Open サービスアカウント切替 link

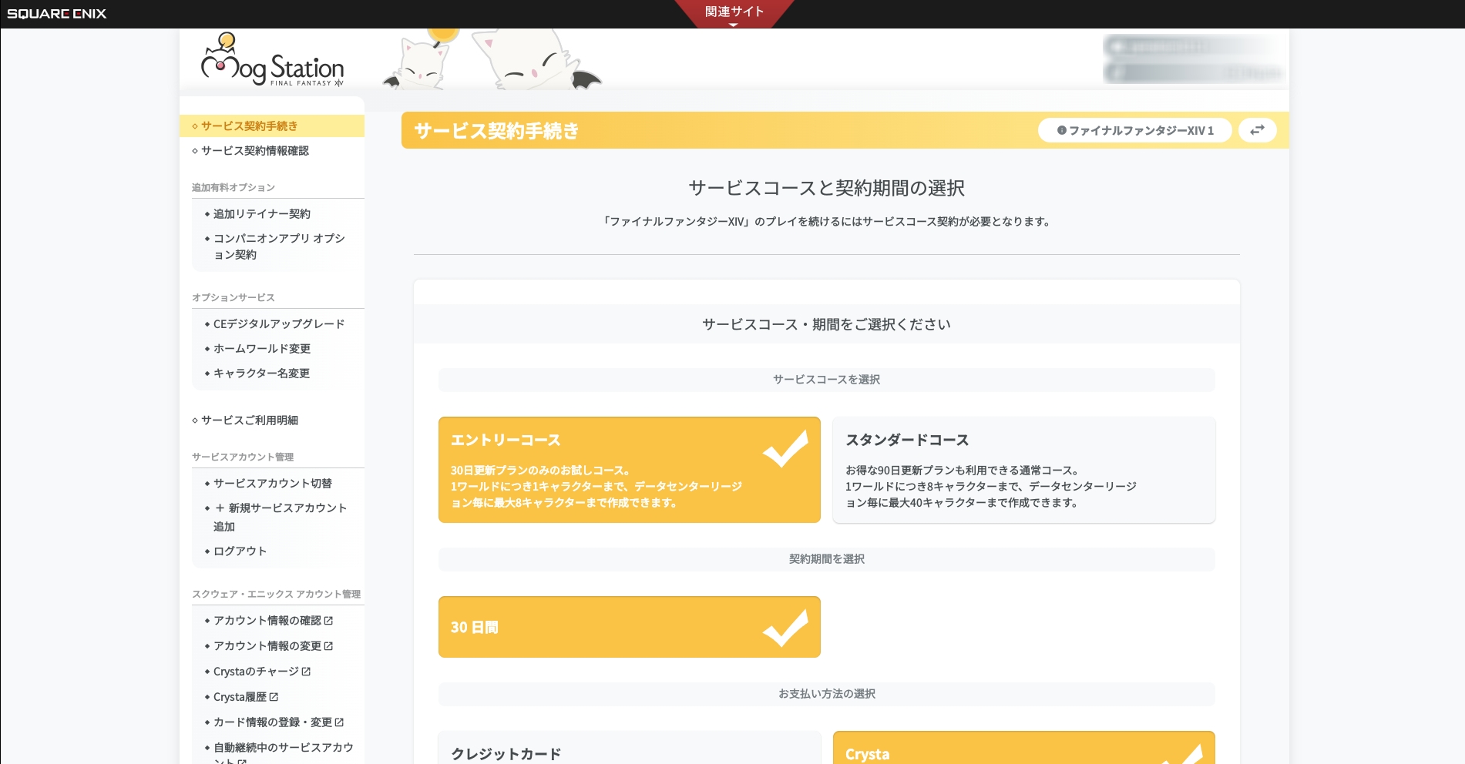coord(272,483)
